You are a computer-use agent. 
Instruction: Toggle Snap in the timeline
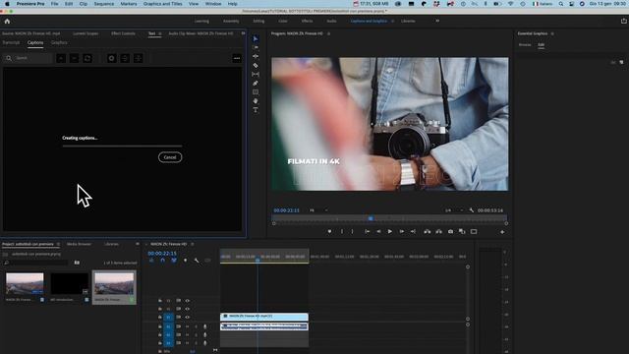coord(162,261)
